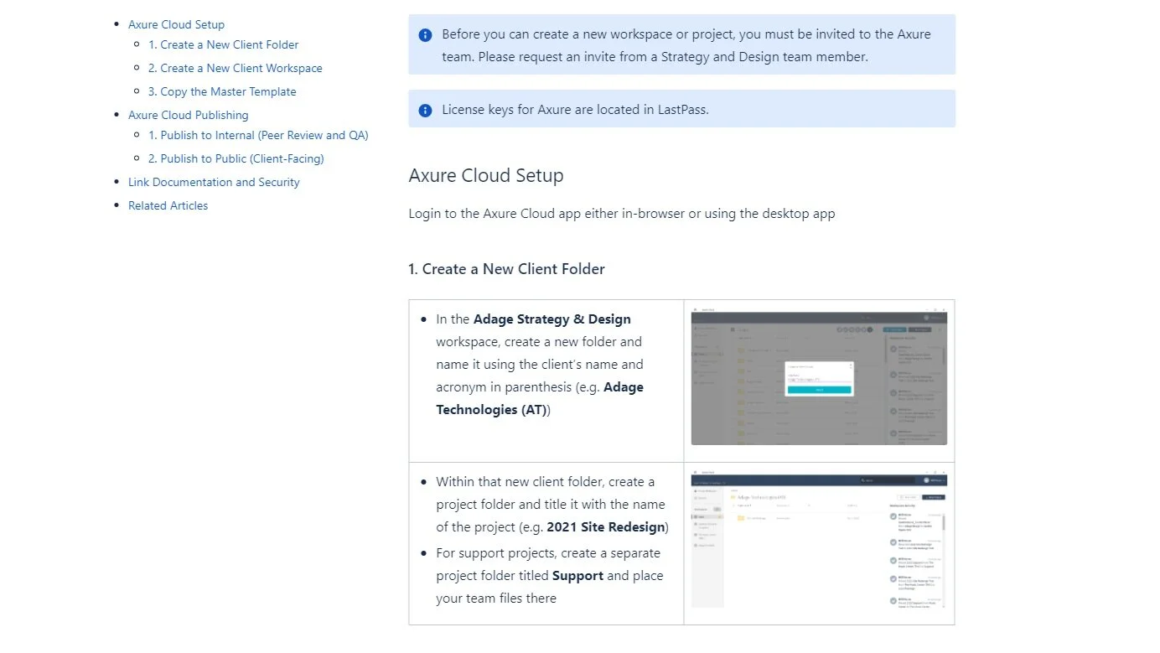1160x653 pixels.
Task: Select bold text '2021 Site Redesign'
Action: (605, 527)
